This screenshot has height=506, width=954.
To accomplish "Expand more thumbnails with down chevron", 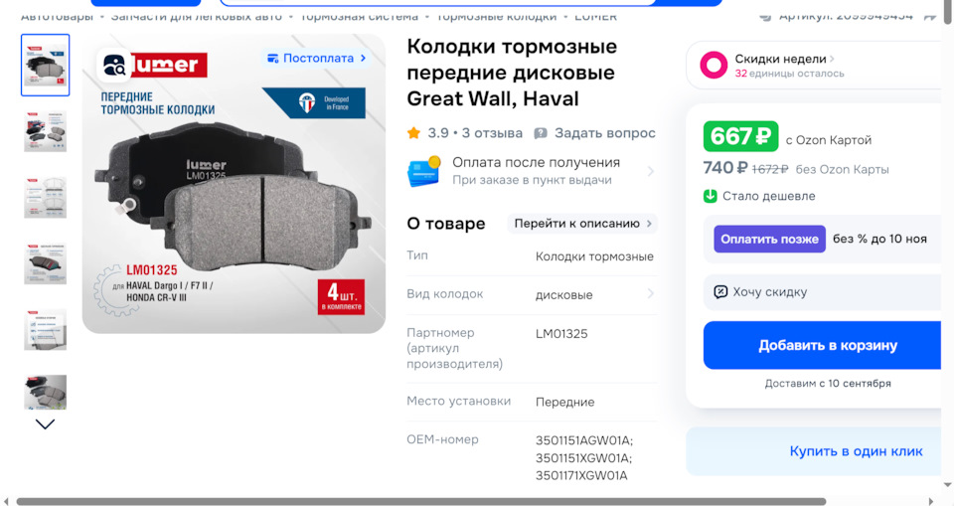I will click(45, 423).
